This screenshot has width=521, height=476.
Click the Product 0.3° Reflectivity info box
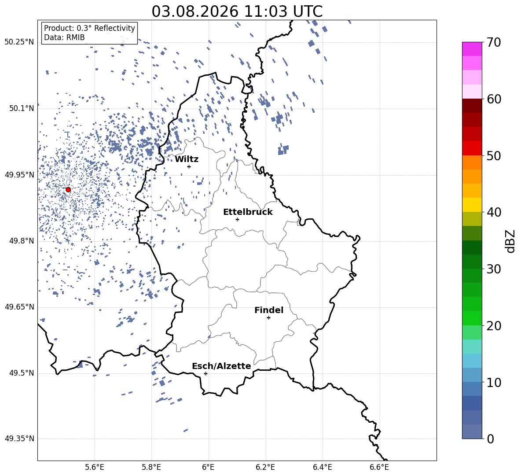click(89, 33)
